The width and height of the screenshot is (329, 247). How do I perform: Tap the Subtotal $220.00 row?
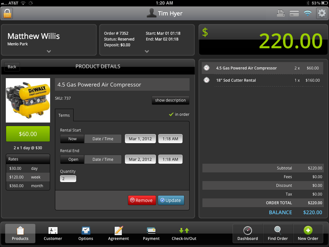263,168
